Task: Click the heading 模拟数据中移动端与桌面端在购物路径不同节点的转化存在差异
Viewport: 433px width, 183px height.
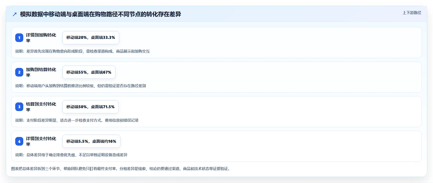Action: 101,14
